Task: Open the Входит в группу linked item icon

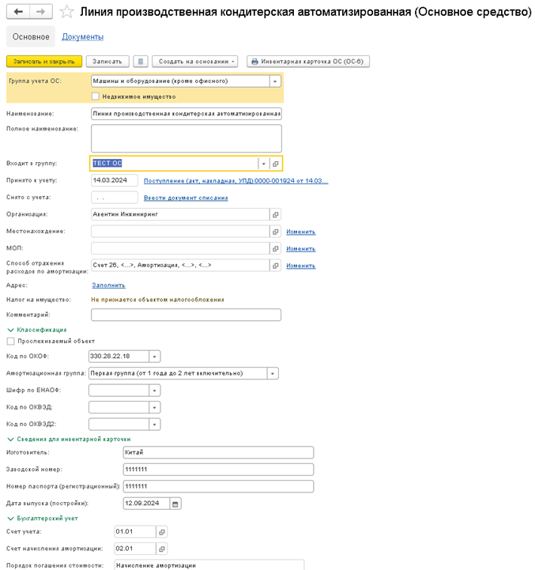Action: [x=276, y=164]
